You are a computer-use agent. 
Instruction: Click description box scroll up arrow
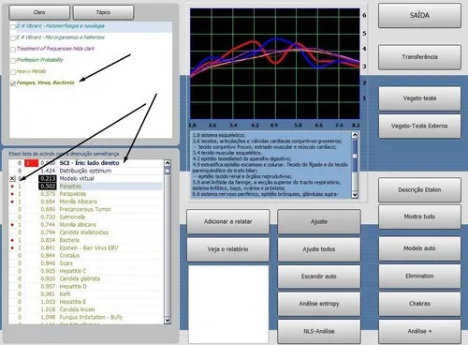tap(355, 135)
